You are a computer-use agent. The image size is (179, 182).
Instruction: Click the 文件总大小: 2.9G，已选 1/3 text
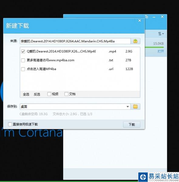[73, 114]
